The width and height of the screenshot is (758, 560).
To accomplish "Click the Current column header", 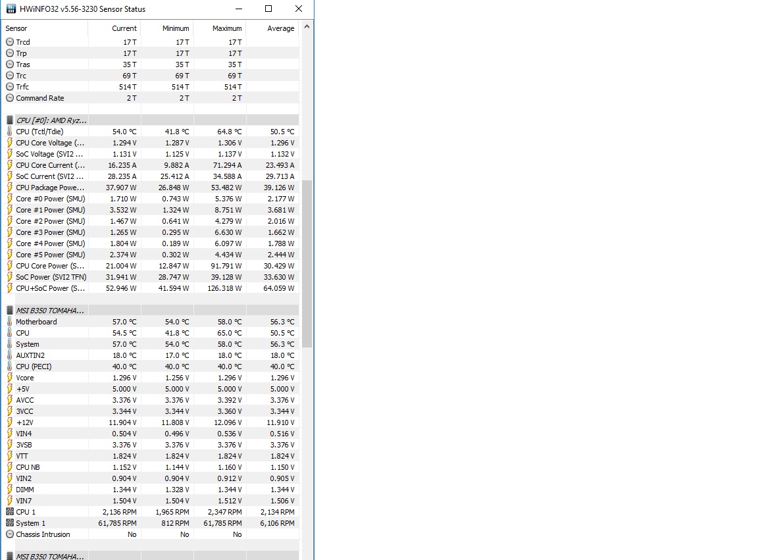I will [x=114, y=28].
